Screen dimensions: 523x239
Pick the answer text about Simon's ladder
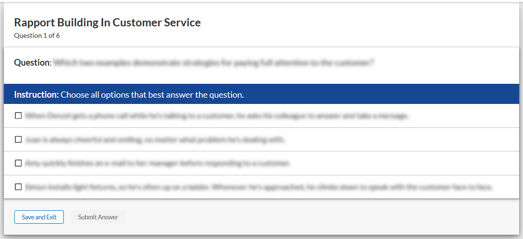pyautogui.click(x=259, y=187)
